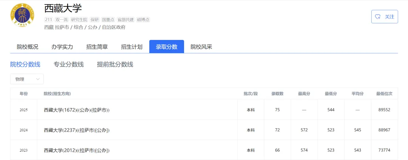Click the 录取分数 tab
Image resolution: width=408 pixels, height=160 pixels.
(x=167, y=47)
